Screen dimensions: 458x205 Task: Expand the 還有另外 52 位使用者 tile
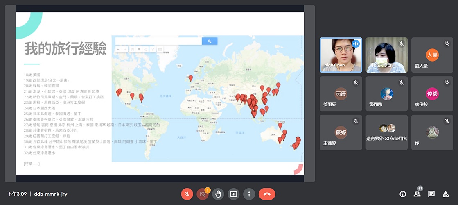coord(386,132)
